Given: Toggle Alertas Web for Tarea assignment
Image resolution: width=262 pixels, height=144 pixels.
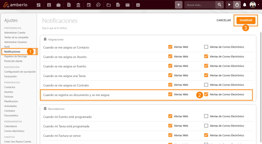Looking at the screenshot, I should pos(170,75).
